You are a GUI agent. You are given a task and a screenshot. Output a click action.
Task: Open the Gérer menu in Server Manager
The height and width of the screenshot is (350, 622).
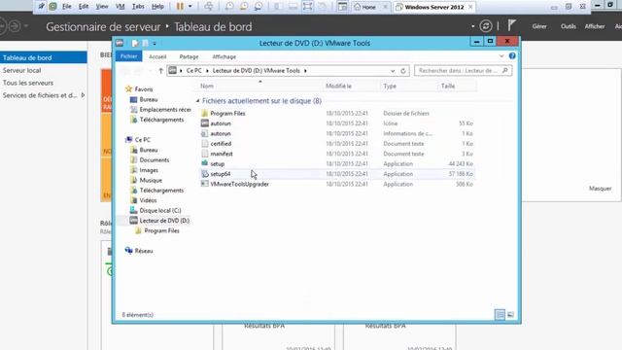point(539,26)
